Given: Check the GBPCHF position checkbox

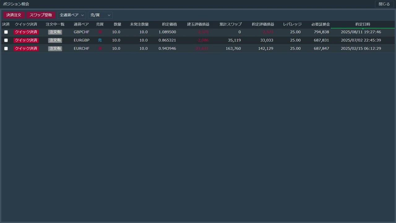Looking at the screenshot, I should tap(6, 32).
